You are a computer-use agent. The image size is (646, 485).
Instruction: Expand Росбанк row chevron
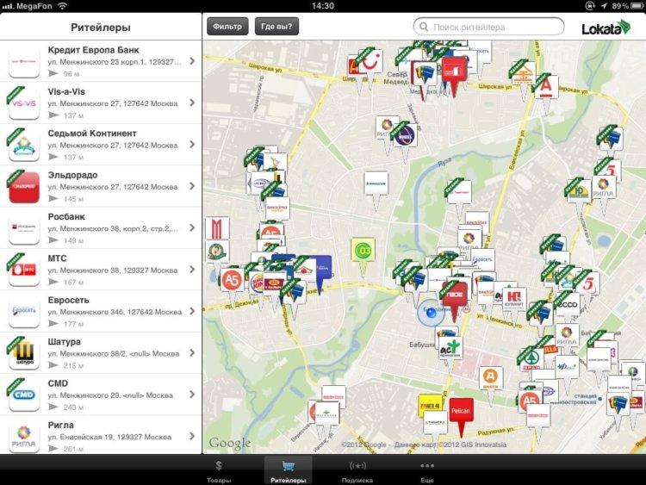tap(192, 227)
